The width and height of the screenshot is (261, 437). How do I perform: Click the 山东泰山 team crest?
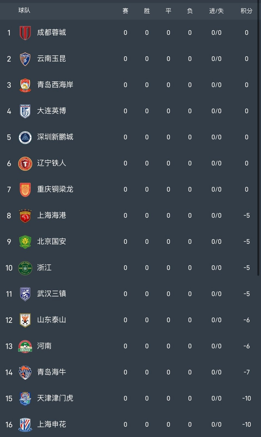pos(25,320)
